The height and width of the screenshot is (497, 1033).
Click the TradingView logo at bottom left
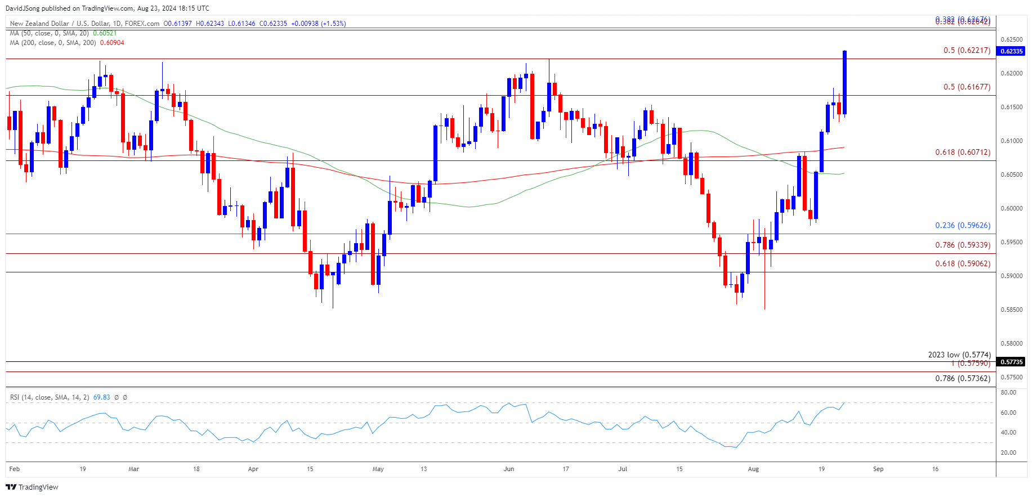point(32,487)
